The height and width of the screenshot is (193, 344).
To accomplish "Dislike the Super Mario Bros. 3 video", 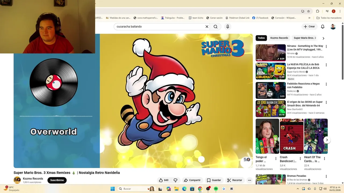I will click(x=175, y=180).
